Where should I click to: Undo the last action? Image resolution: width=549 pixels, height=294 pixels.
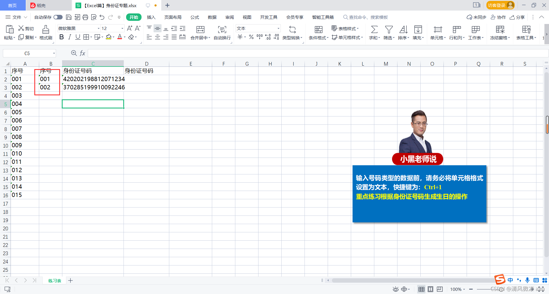click(102, 17)
